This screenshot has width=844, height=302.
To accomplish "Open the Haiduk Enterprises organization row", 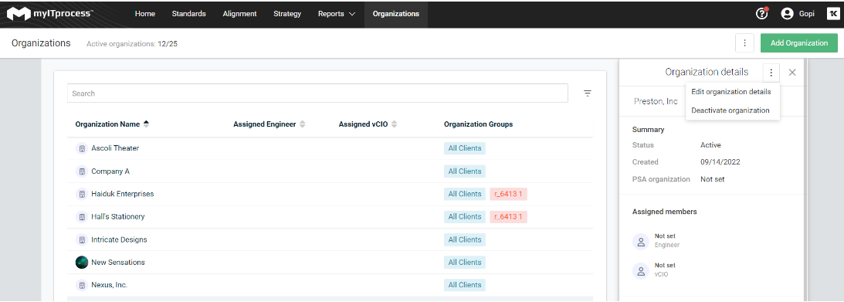I will (x=330, y=194).
